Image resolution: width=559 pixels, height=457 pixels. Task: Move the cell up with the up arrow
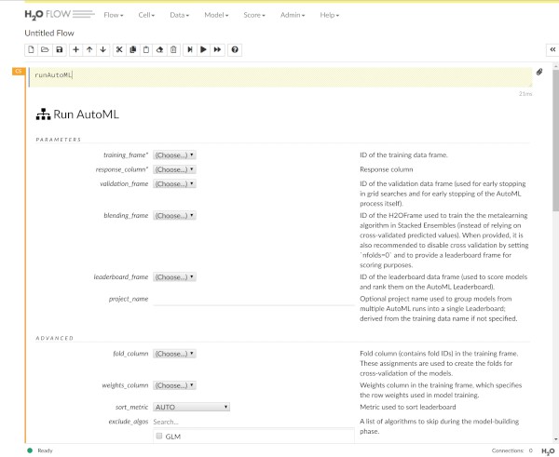(x=89, y=49)
